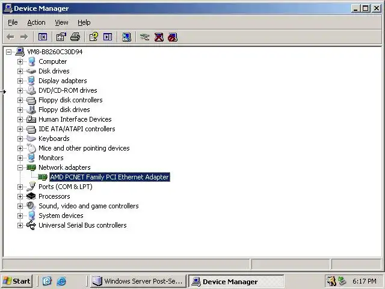
Task: Open the Help menu
Action: click(x=84, y=22)
